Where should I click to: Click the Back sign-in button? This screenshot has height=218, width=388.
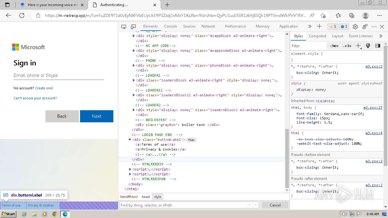coord(62,116)
